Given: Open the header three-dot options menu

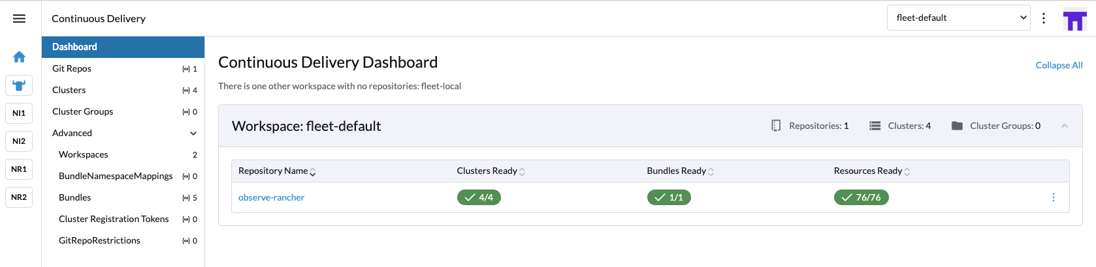Looking at the screenshot, I should pyautogui.click(x=1044, y=18).
